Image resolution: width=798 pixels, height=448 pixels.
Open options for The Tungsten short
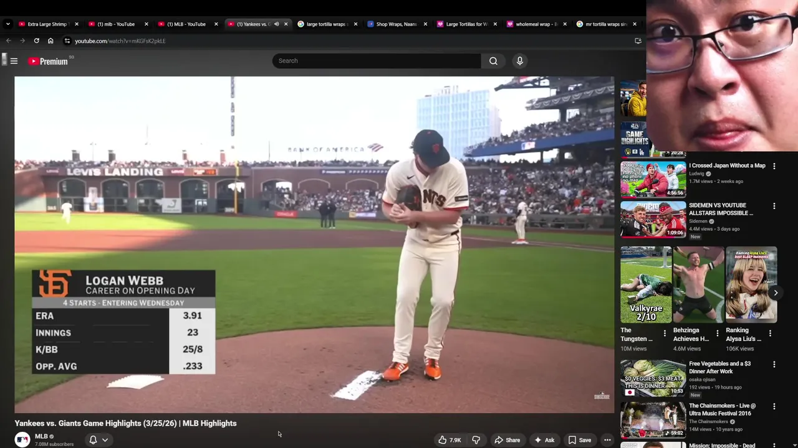tap(665, 334)
